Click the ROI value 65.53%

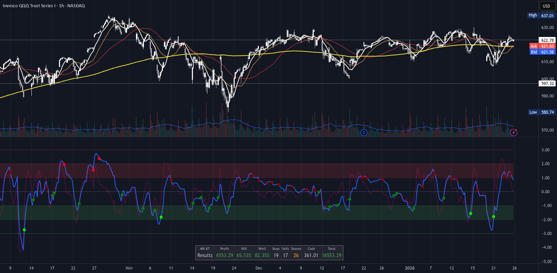(x=244, y=255)
